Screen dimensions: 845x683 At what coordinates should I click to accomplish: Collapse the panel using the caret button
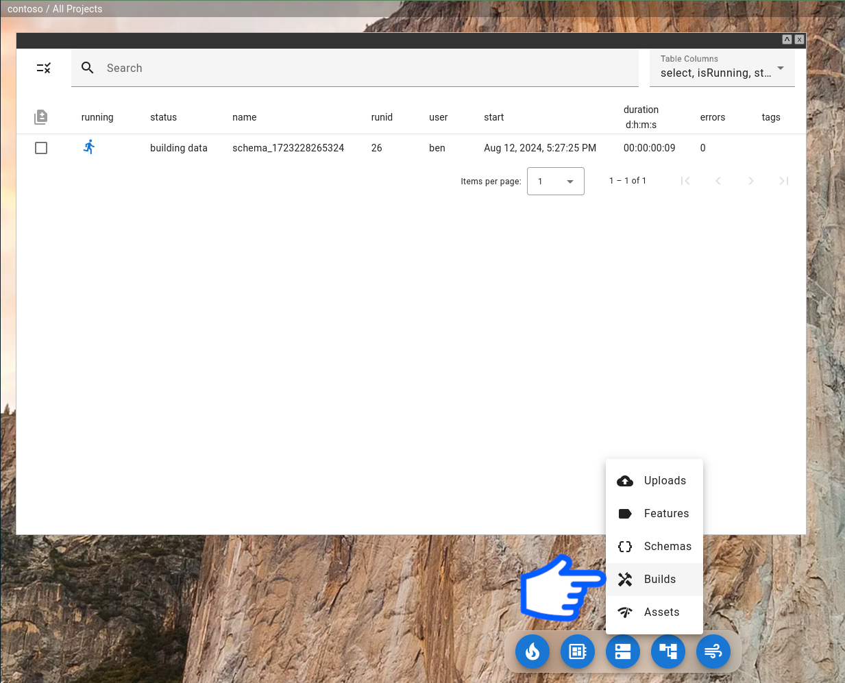pyautogui.click(x=787, y=40)
